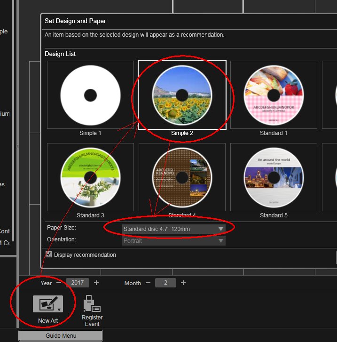Select the Standard 3 green plant design
This screenshot has height=342, width=337.
tap(90, 177)
